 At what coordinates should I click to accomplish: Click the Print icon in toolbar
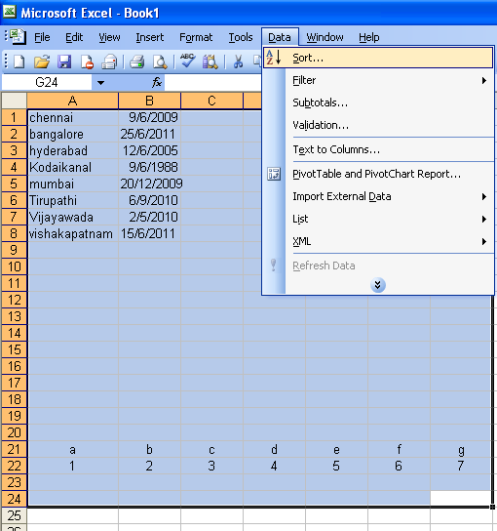coord(137,61)
